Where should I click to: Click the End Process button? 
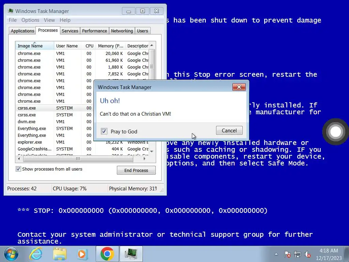tap(136, 171)
